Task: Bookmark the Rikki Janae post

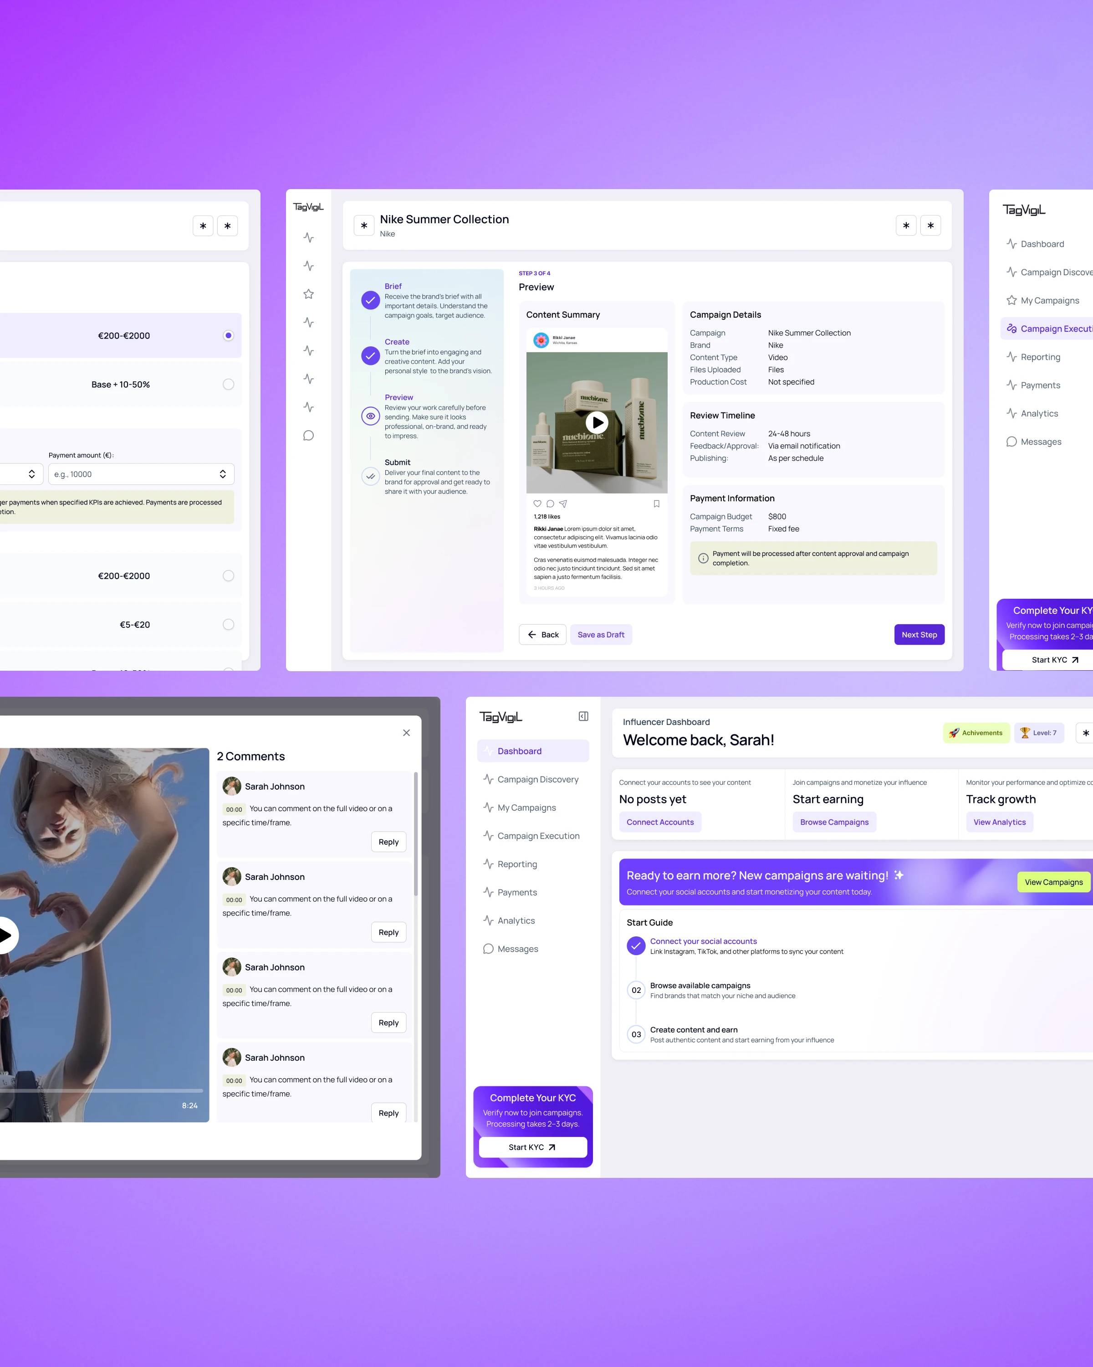Action: coord(656,504)
